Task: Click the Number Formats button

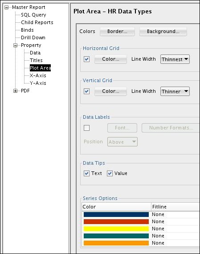Action: 171,128
